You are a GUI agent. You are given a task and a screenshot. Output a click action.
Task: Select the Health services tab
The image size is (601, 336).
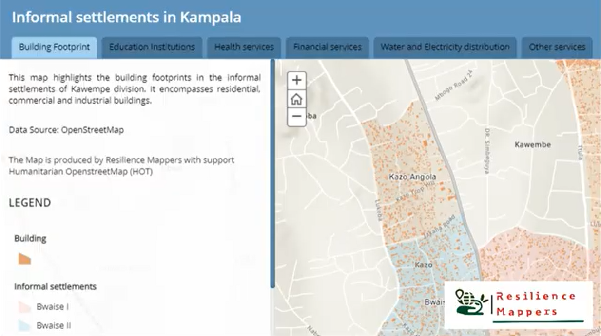(x=244, y=47)
